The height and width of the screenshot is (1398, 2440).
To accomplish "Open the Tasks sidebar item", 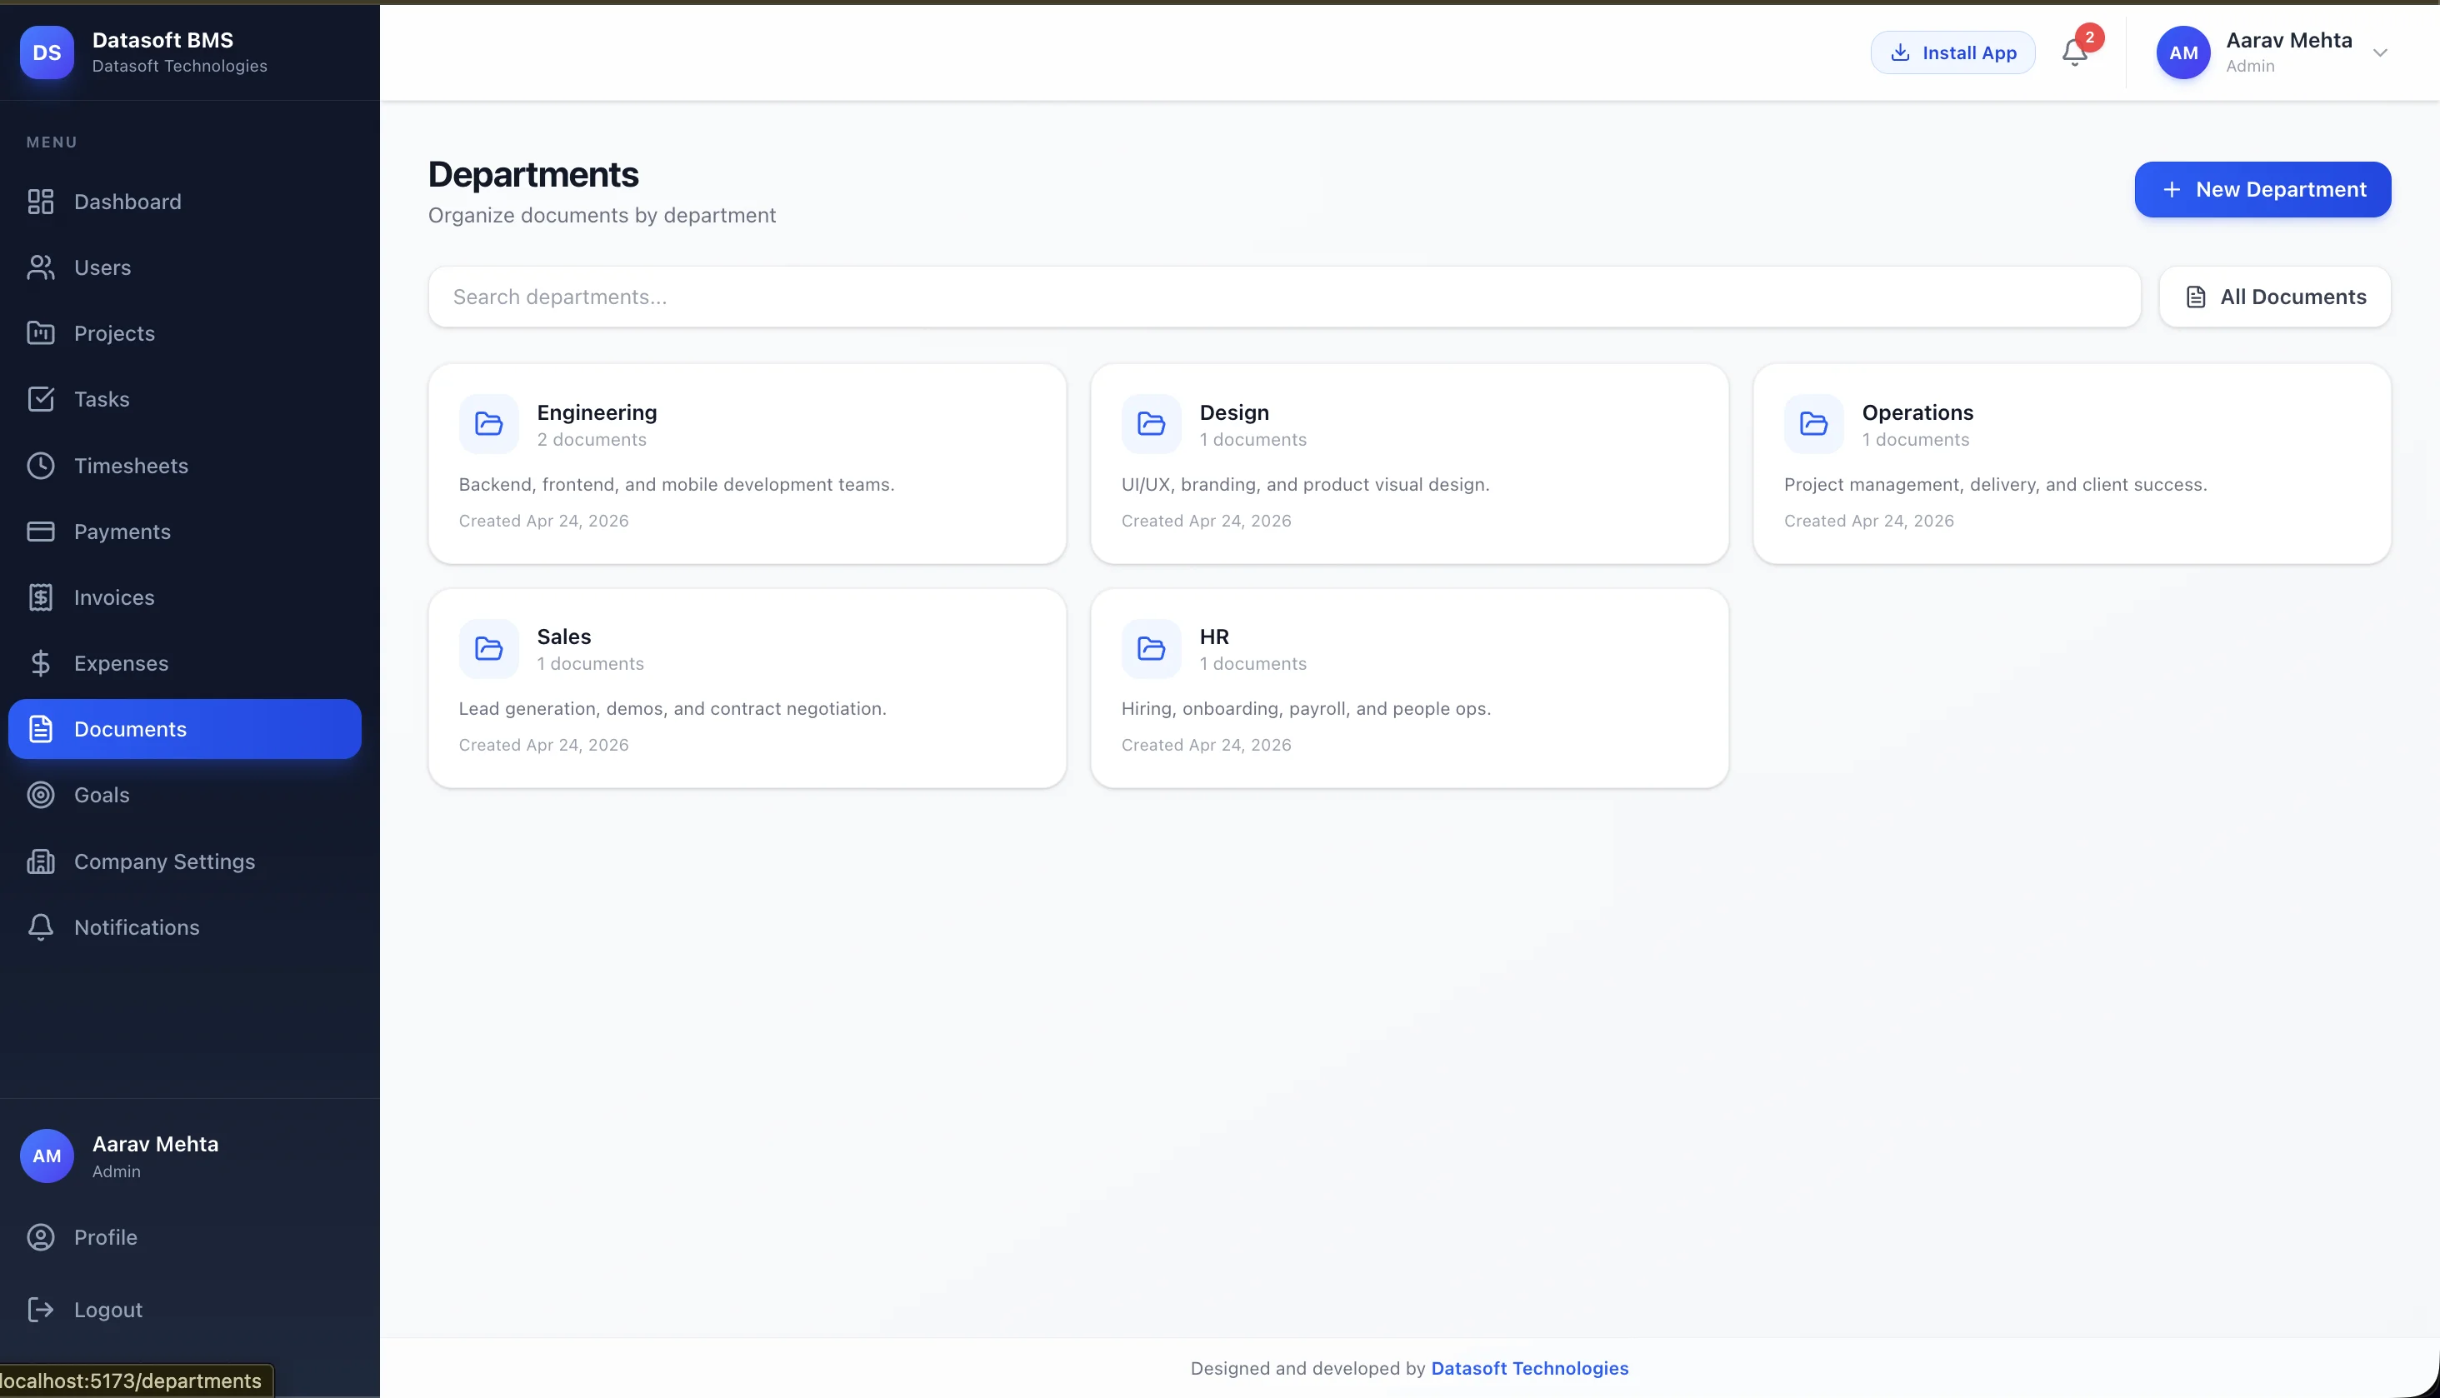I will pyautogui.click(x=102, y=398).
